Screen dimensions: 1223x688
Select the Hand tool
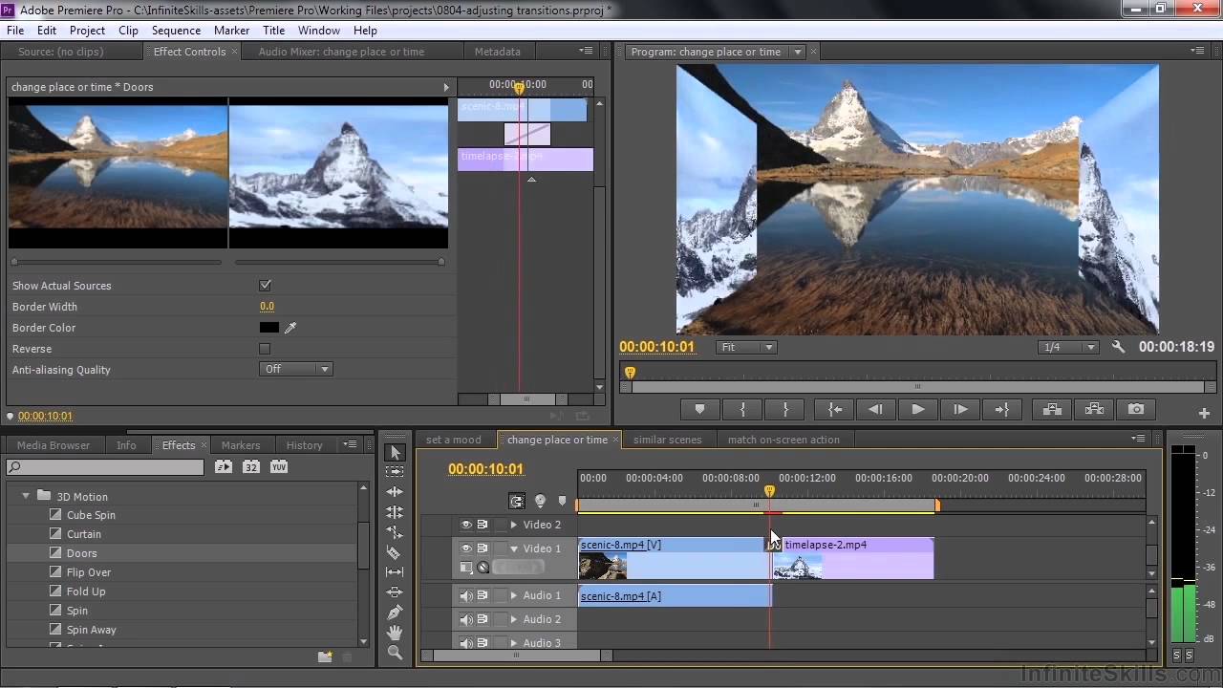point(395,633)
